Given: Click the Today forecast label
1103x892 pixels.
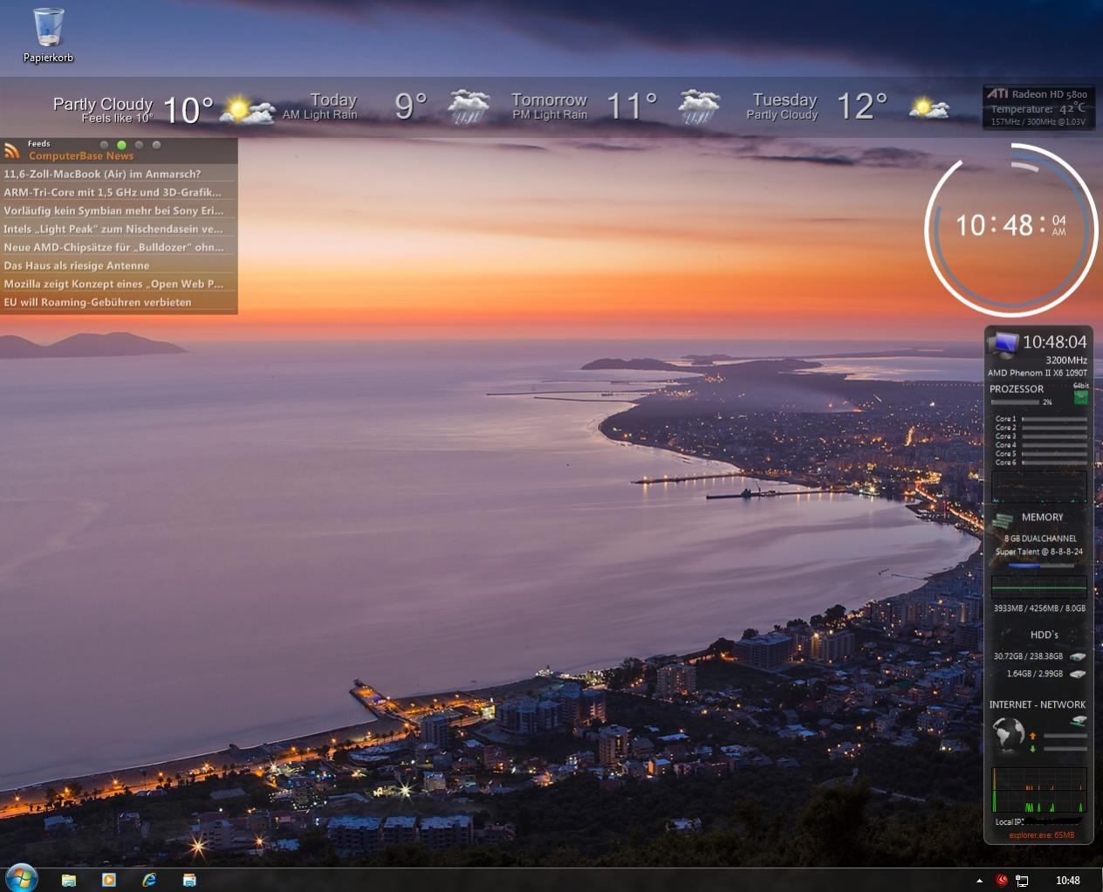Looking at the screenshot, I should tap(333, 99).
